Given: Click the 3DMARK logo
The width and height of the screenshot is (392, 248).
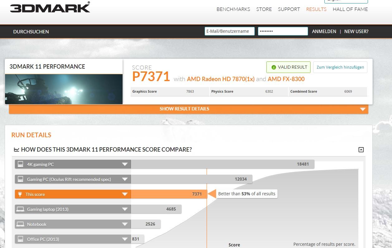Looking at the screenshot, I should tap(50, 7).
